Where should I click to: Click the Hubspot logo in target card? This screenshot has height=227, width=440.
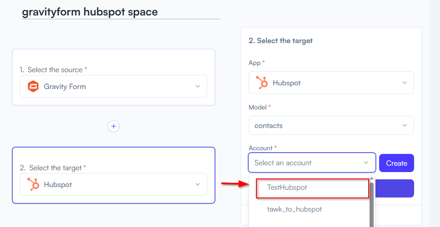33,184
